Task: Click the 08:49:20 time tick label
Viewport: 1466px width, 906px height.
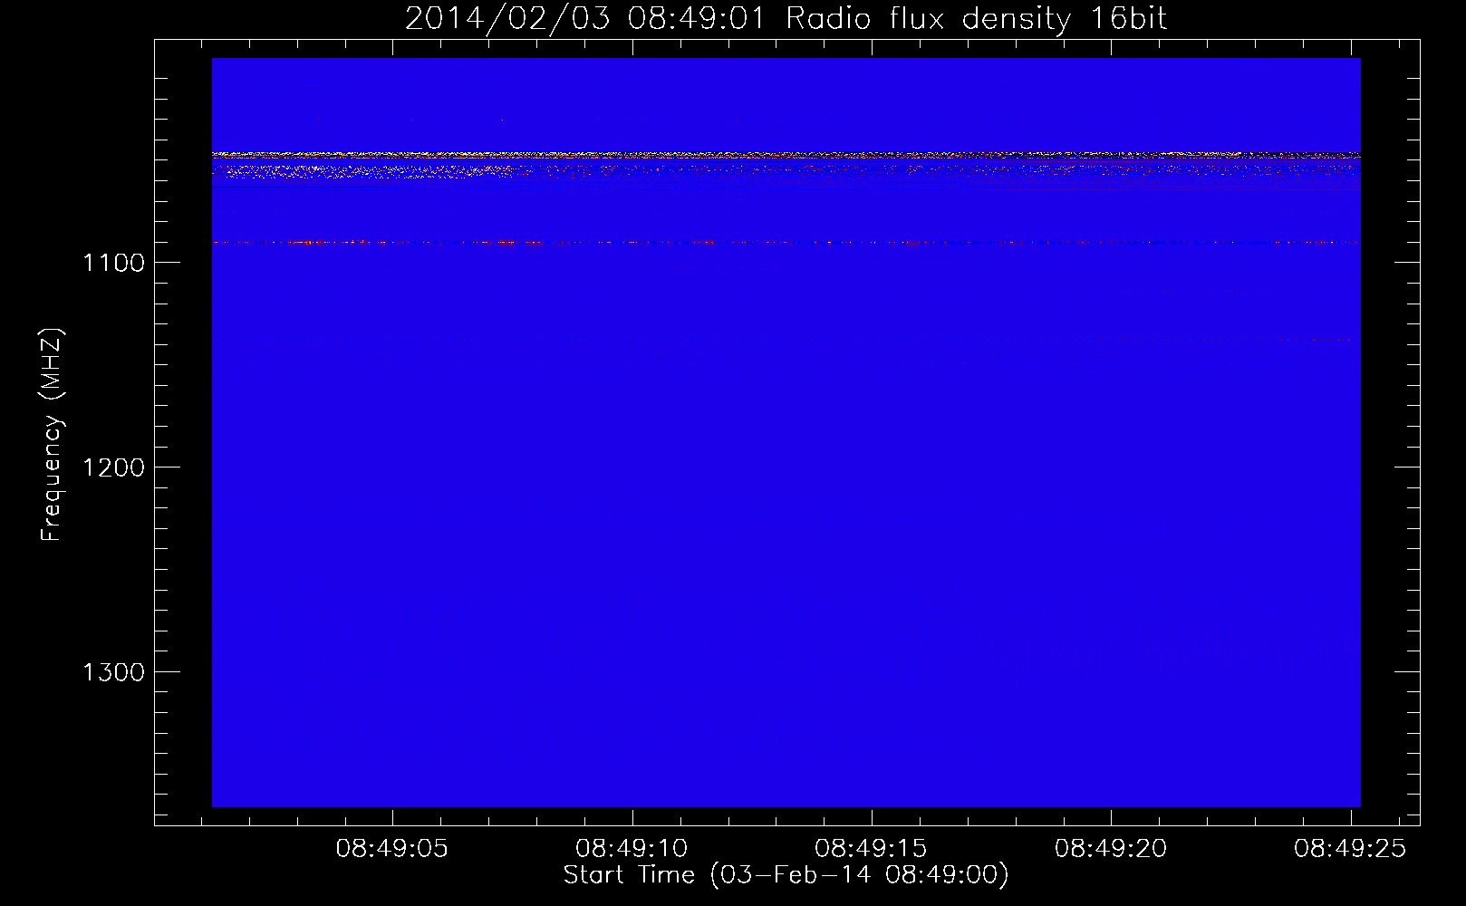Action: [1111, 849]
